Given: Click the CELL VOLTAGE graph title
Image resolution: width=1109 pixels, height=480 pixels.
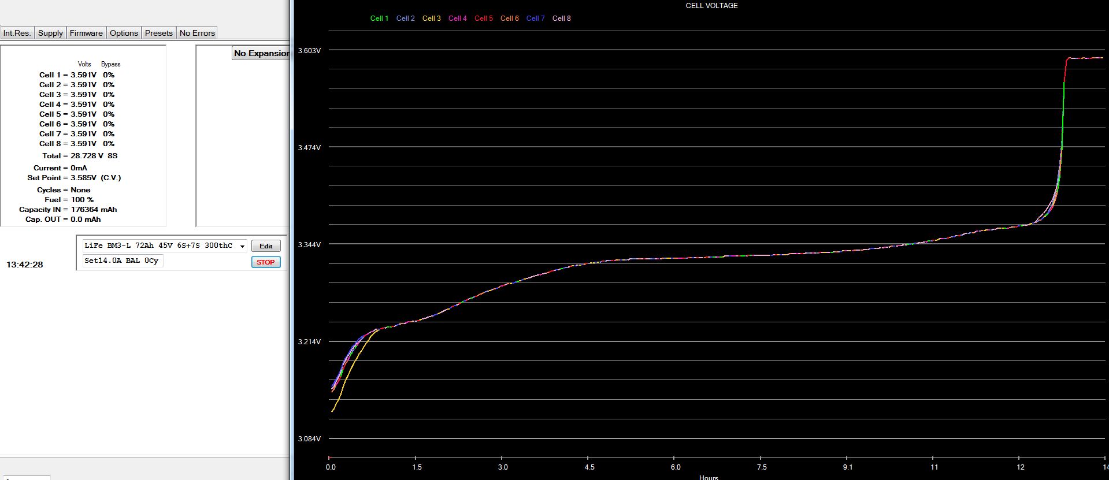Looking at the screenshot, I should point(711,6).
